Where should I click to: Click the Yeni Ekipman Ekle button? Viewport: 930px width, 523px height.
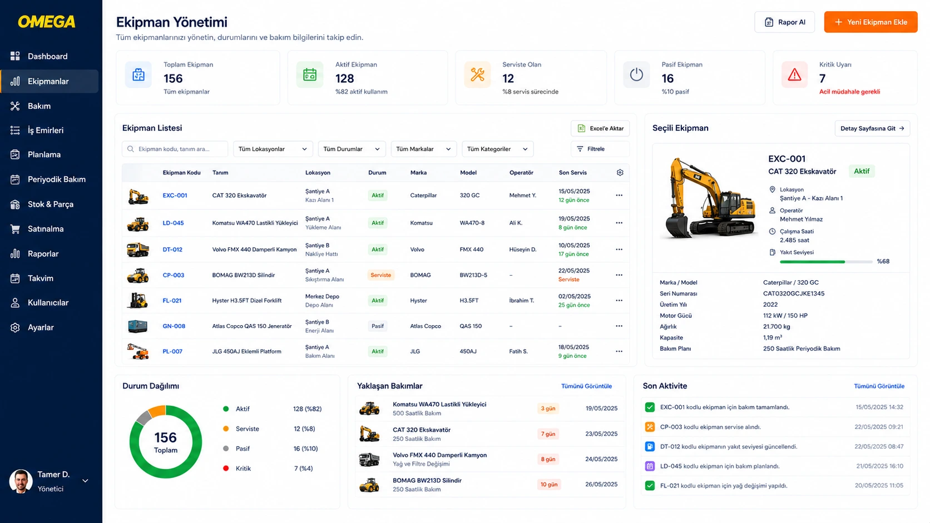[x=870, y=22]
